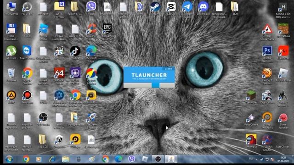Launch the MPC-HC media player shortcut
Screen dimensions: 294x165
[59, 53]
